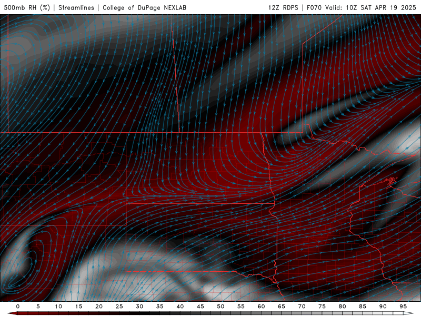Click the colorbar label '95'
This screenshot has height=316, width=421.
click(x=403, y=307)
